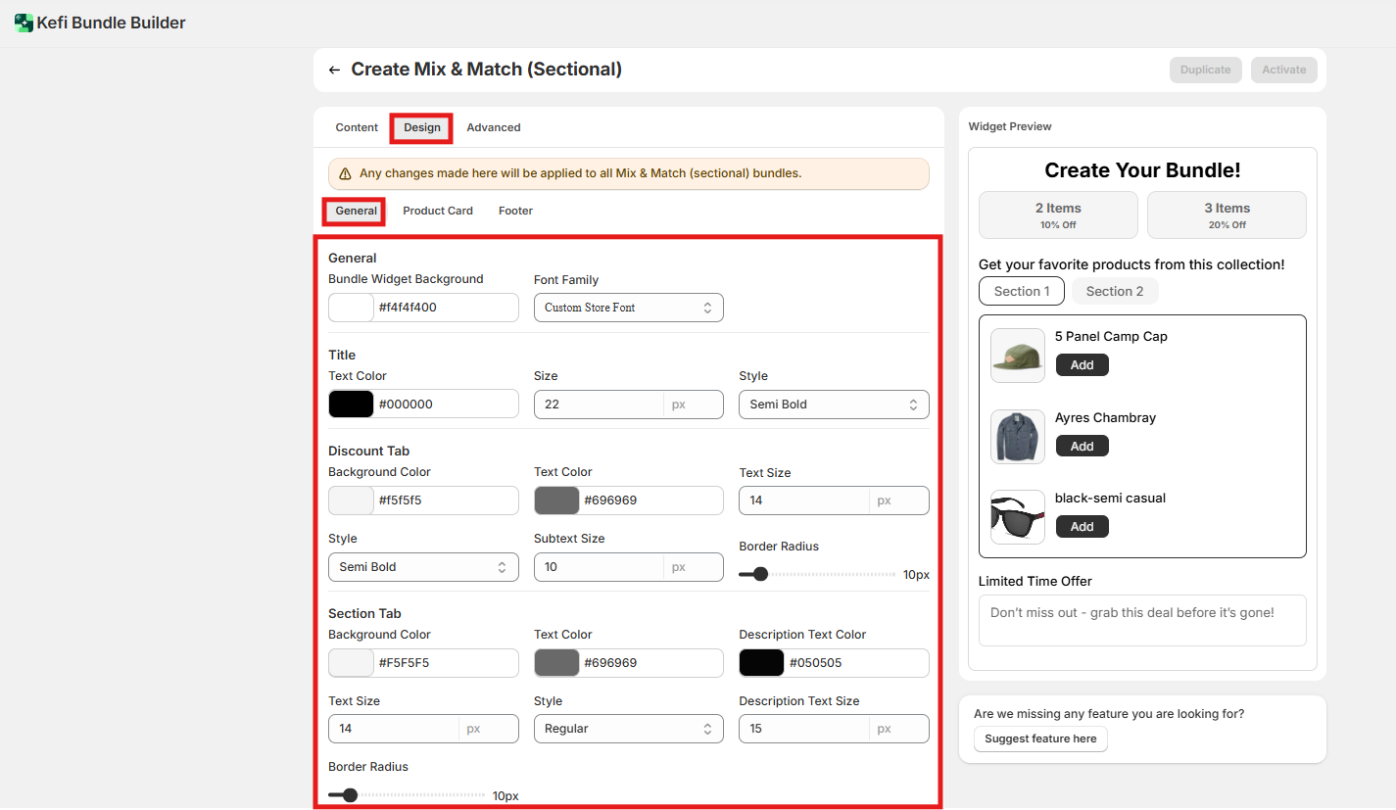Open the Section Tab Style dropdown showing Regular
The height and width of the screenshot is (810, 1396).
[x=628, y=729]
